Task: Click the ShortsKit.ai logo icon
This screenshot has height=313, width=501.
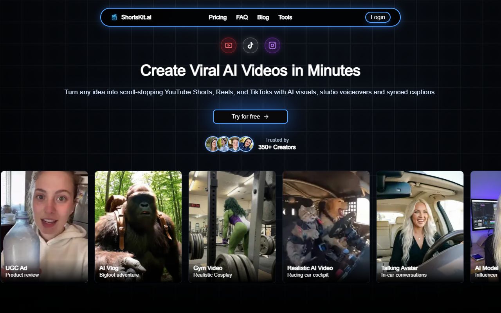Action: [114, 17]
